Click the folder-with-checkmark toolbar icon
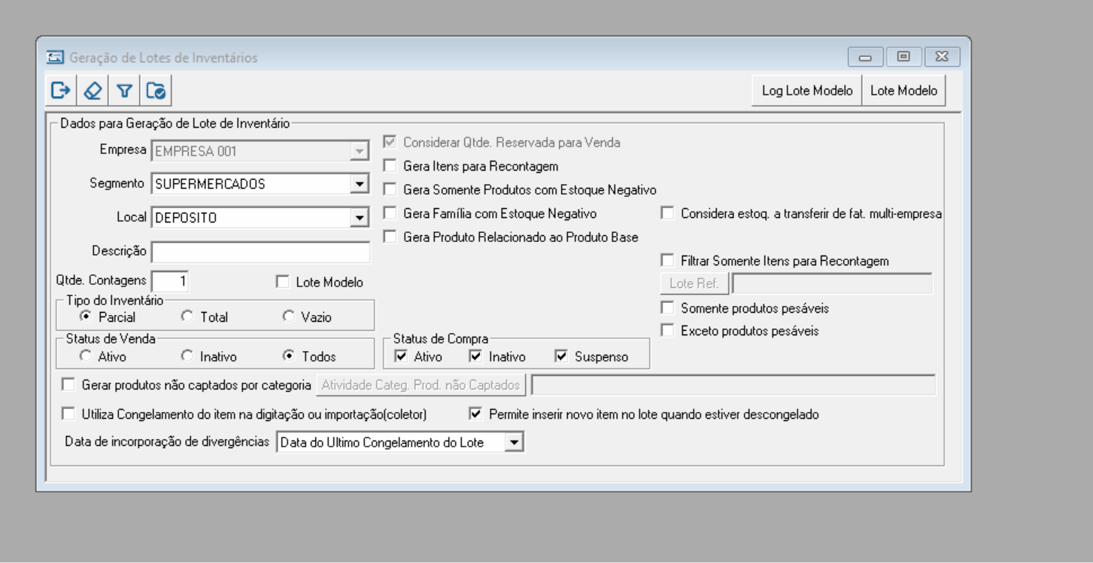The width and height of the screenshot is (1093, 563). [156, 91]
